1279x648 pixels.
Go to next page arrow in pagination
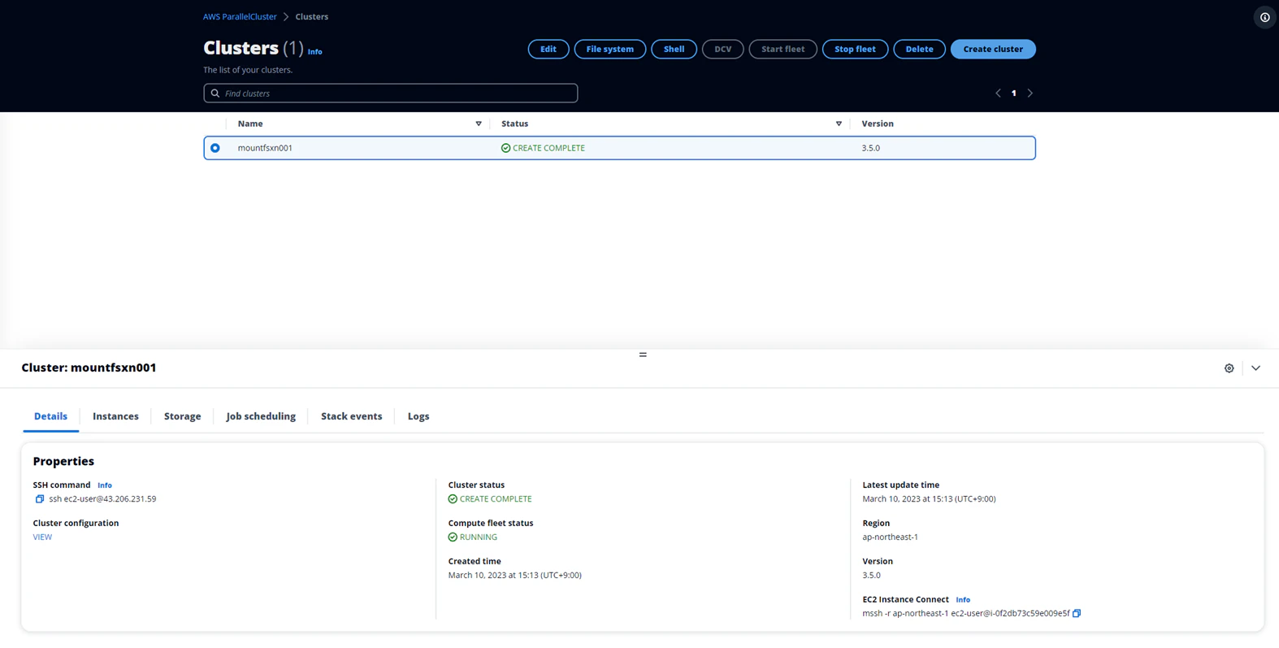point(1030,94)
